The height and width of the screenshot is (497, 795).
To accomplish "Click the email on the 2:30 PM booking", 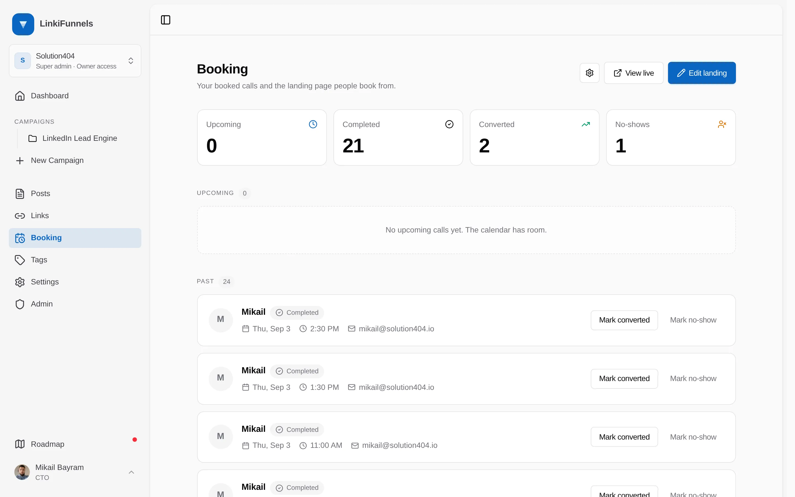I will (396, 329).
